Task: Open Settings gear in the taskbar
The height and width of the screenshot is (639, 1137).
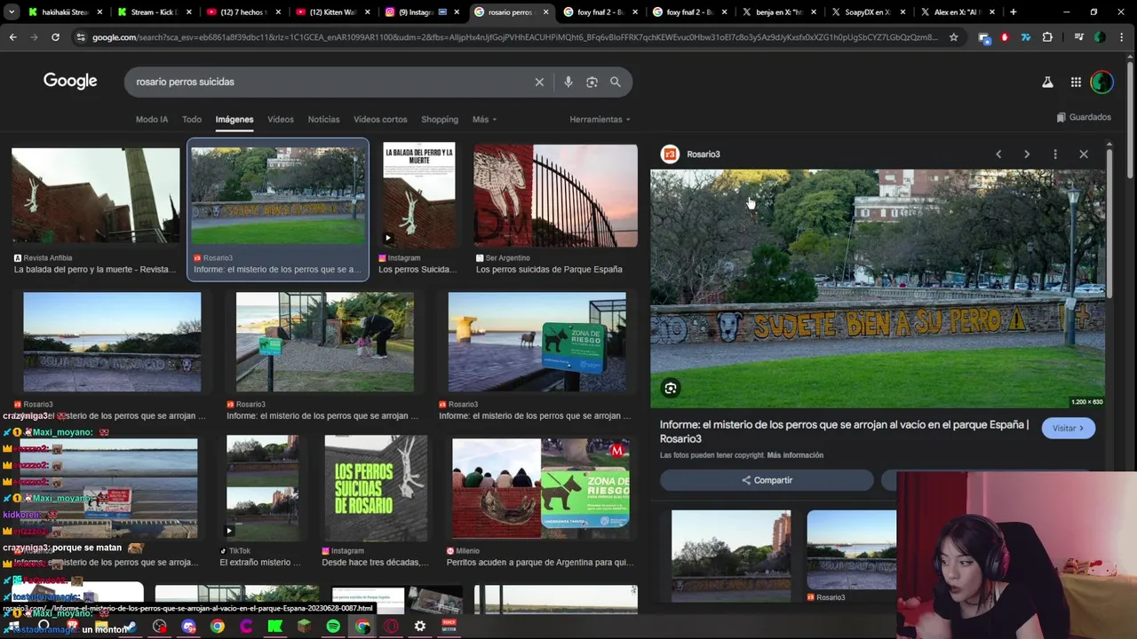Action: point(420,626)
